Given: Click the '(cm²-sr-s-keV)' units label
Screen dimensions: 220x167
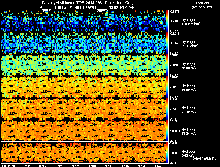Looking at the screenshot, I should (x=203, y=7).
